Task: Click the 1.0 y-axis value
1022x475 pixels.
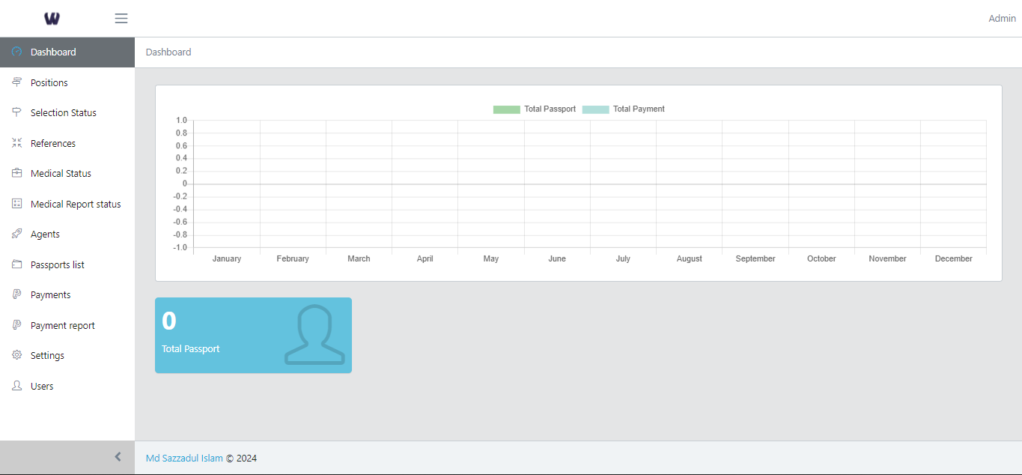Action: click(181, 120)
